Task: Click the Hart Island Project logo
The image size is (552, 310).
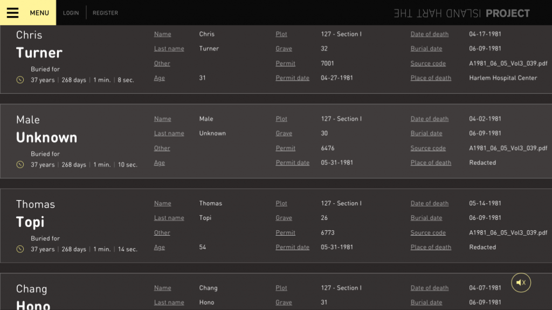Action: point(461,13)
